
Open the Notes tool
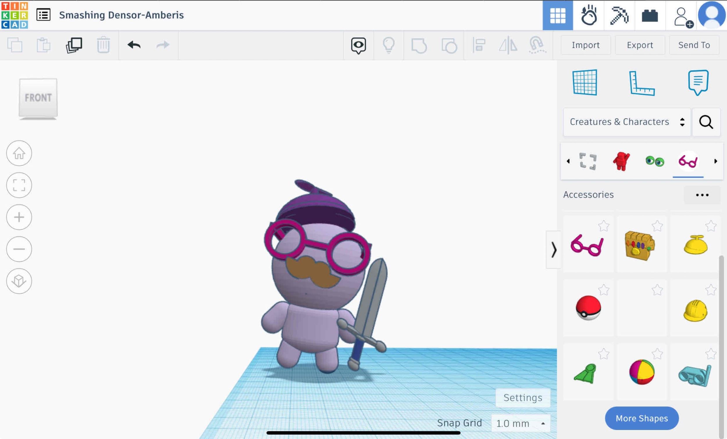pos(698,82)
